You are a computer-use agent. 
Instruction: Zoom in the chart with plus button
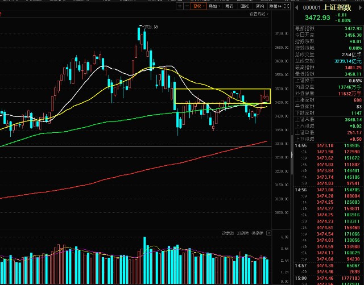[x=180, y=6]
